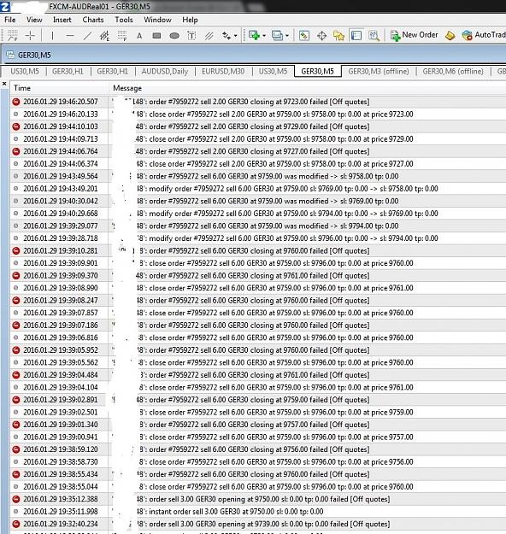Click the red error icon at 19:35:12.388
Image resolution: width=506 pixels, height=534 pixels.
pos(15,499)
